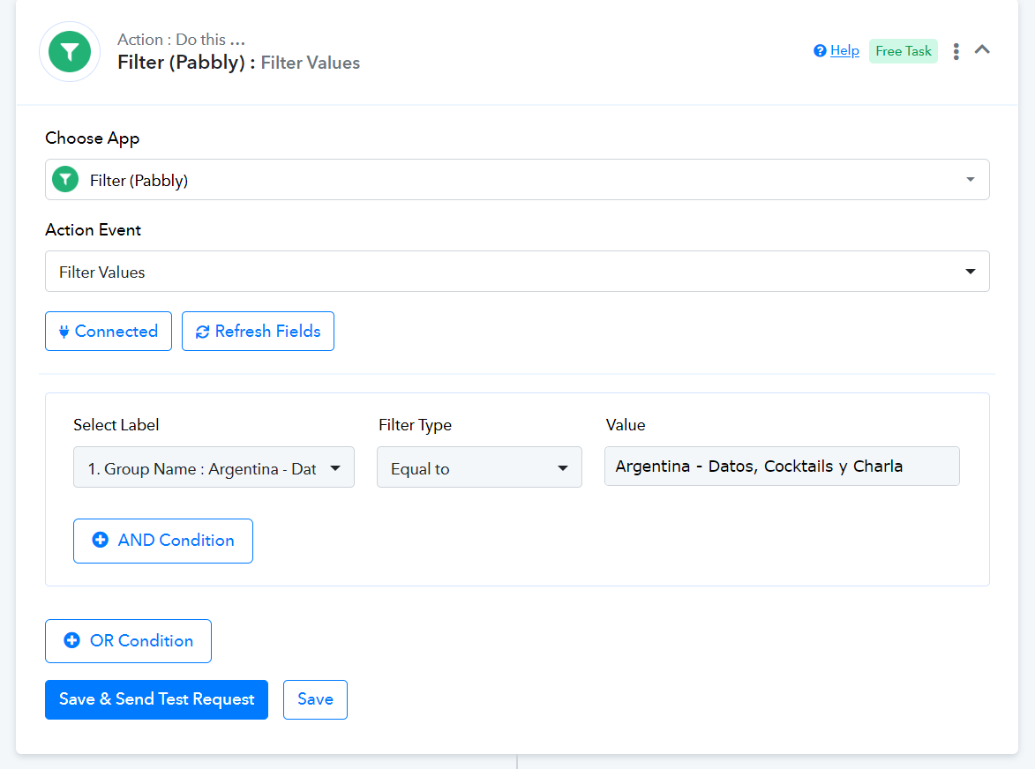Open the Select Label dropdown
Screen dimensions: 1035x769
coord(214,467)
